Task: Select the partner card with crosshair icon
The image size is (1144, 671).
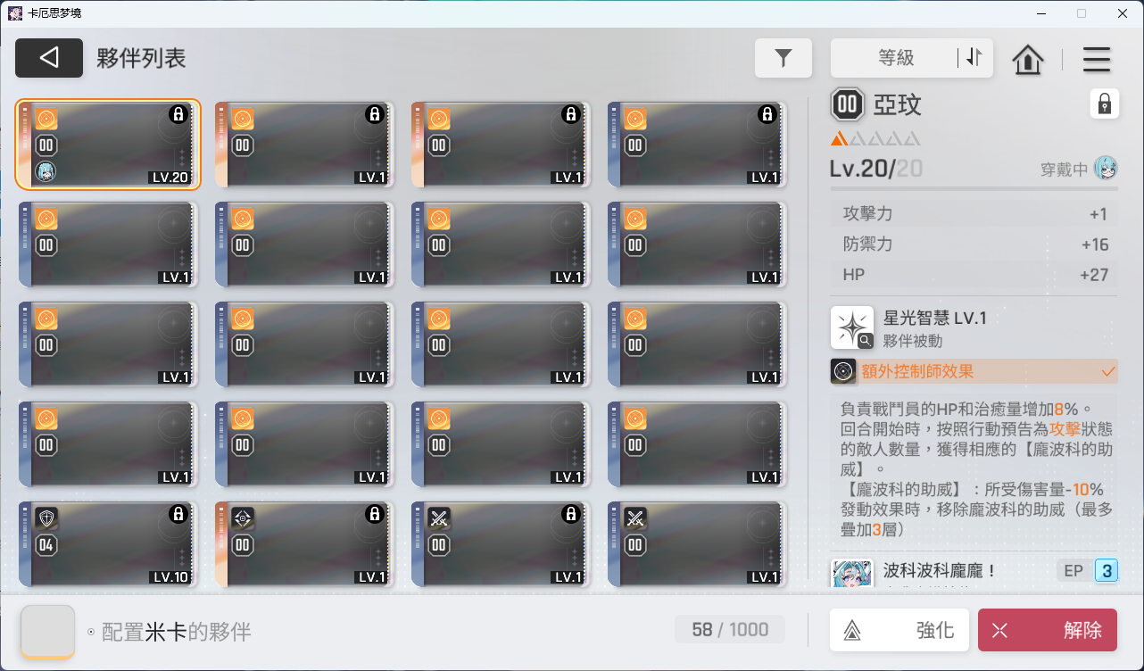Action: [304, 544]
